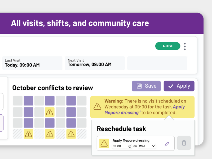Image resolution: width=212 pixels, height=159 pixels.
Task: Click warning icon beside Apply Mepore dressing task
Action: coord(104,143)
